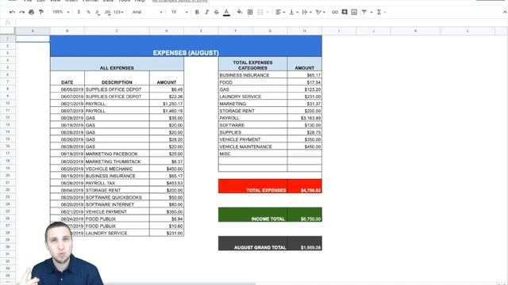Click the $123.20 gas total

pos(305,89)
